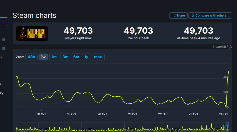Set chart zoom to 48h
Viewport: 237px width, 132px height.
pyautogui.click(x=31, y=57)
